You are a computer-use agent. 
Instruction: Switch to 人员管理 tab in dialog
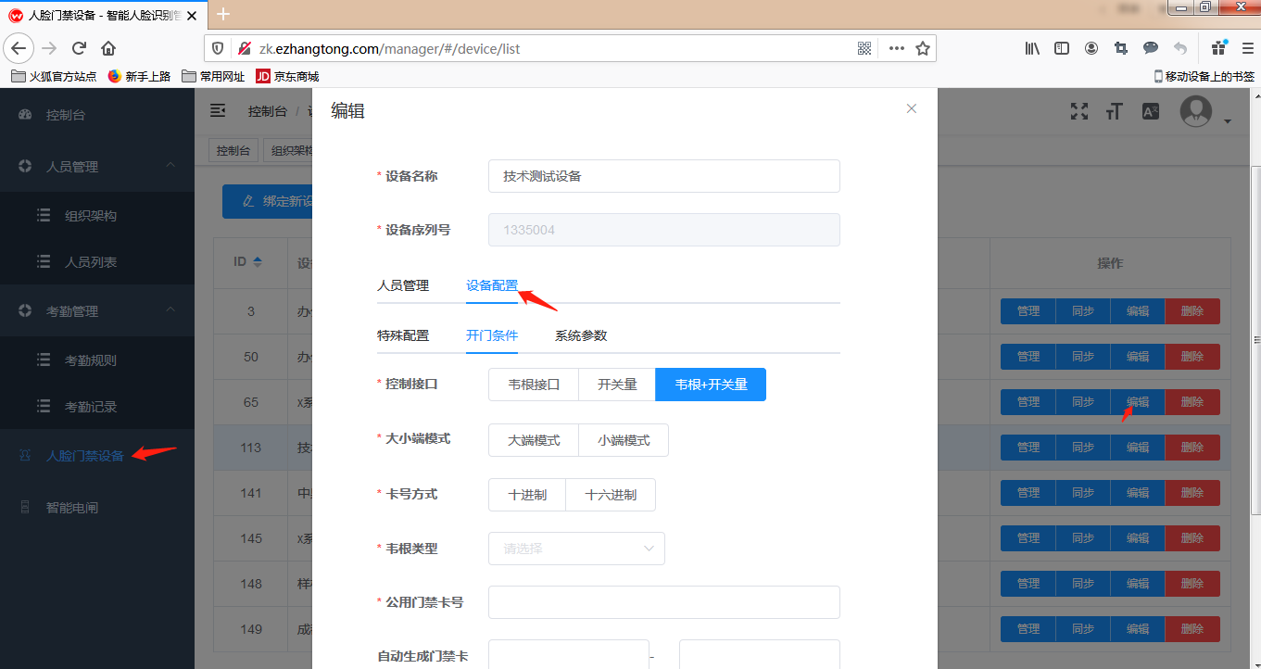[403, 285]
